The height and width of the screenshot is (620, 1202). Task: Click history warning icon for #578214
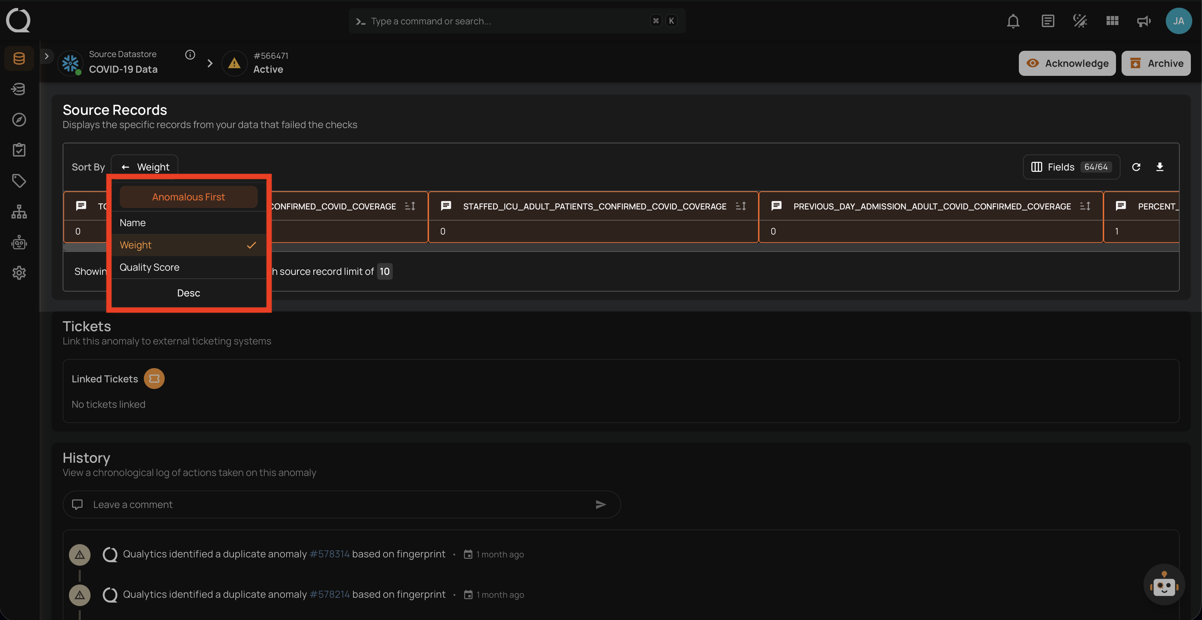(80, 595)
